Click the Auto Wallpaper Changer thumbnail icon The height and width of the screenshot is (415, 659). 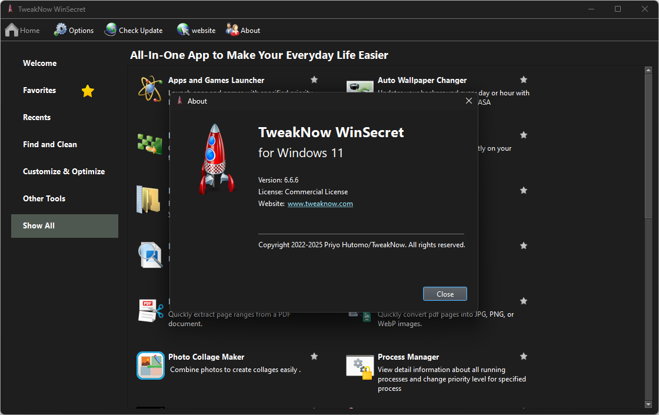click(x=360, y=86)
